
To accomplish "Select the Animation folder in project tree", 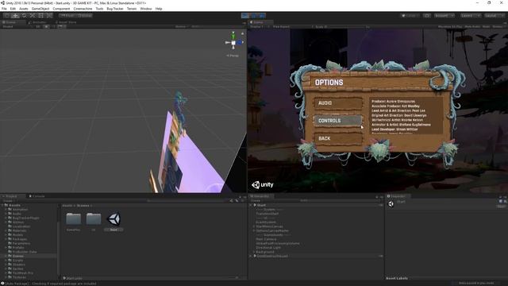I will 20,210.
